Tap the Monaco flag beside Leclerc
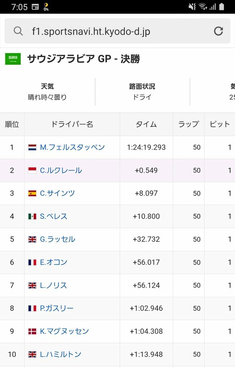Image resolution: width=235 pixels, height=368 pixels. point(32,170)
